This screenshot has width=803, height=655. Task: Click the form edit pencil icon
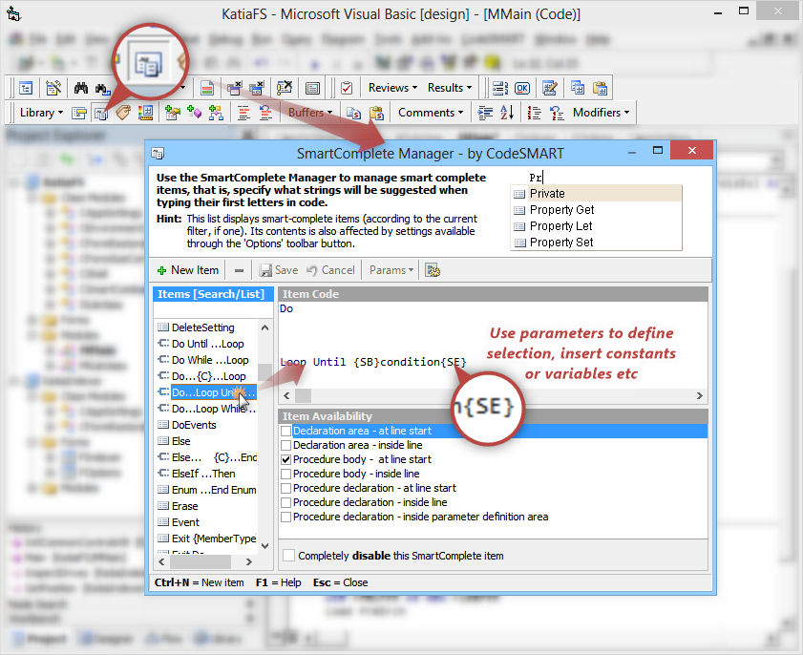point(550,88)
